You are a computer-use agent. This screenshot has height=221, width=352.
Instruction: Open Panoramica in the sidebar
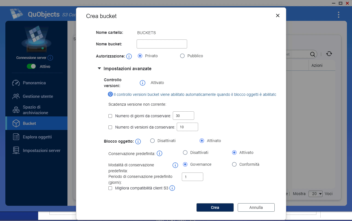34,83
